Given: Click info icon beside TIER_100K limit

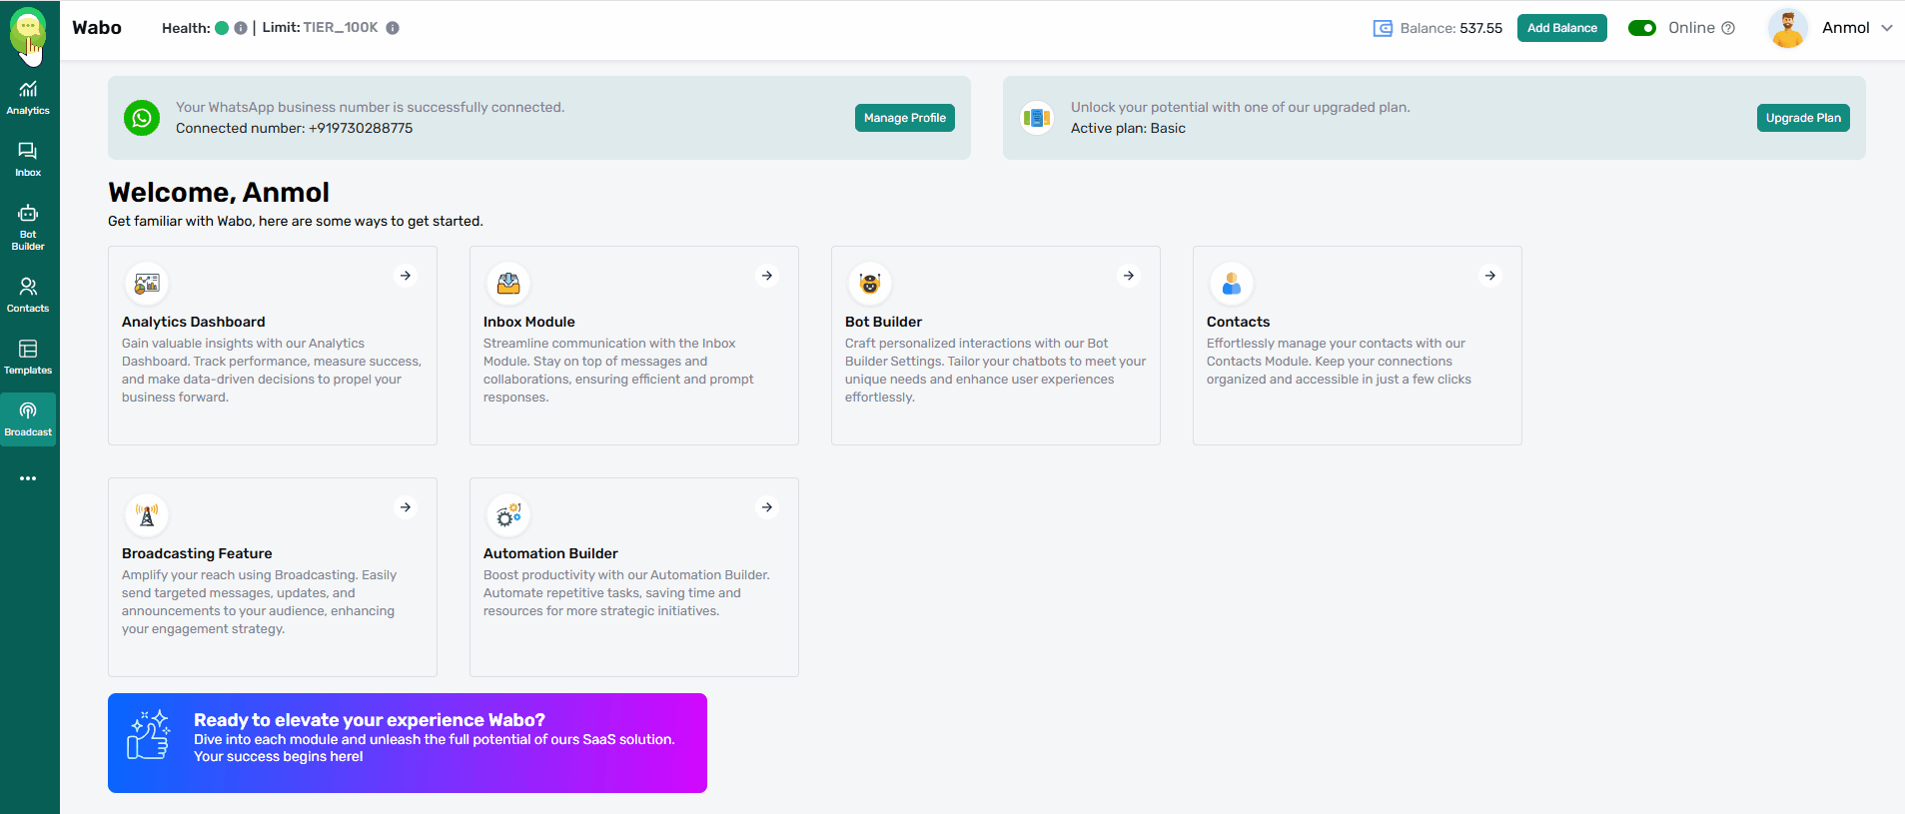Looking at the screenshot, I should pyautogui.click(x=393, y=28).
